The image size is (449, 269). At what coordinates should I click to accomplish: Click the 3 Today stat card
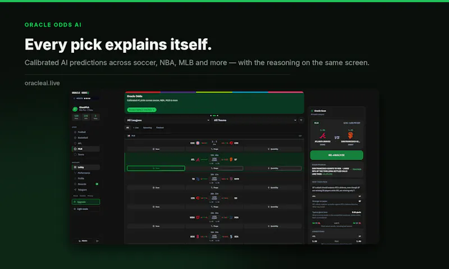95,117
